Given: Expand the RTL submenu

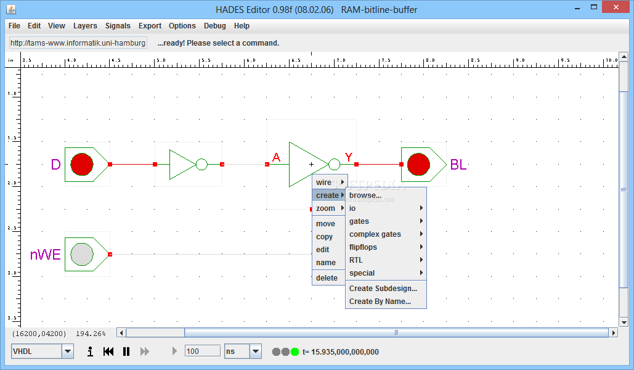Looking at the screenshot, I should pos(386,260).
